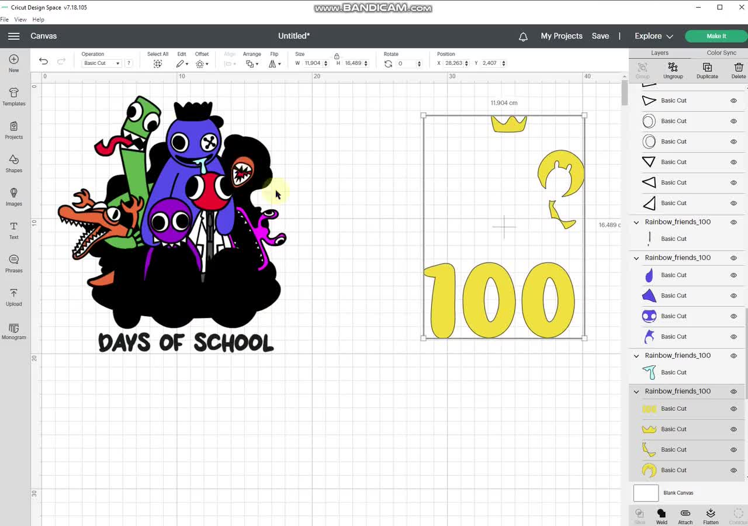Open the Projects panel
The image size is (748, 526).
[x=14, y=130]
